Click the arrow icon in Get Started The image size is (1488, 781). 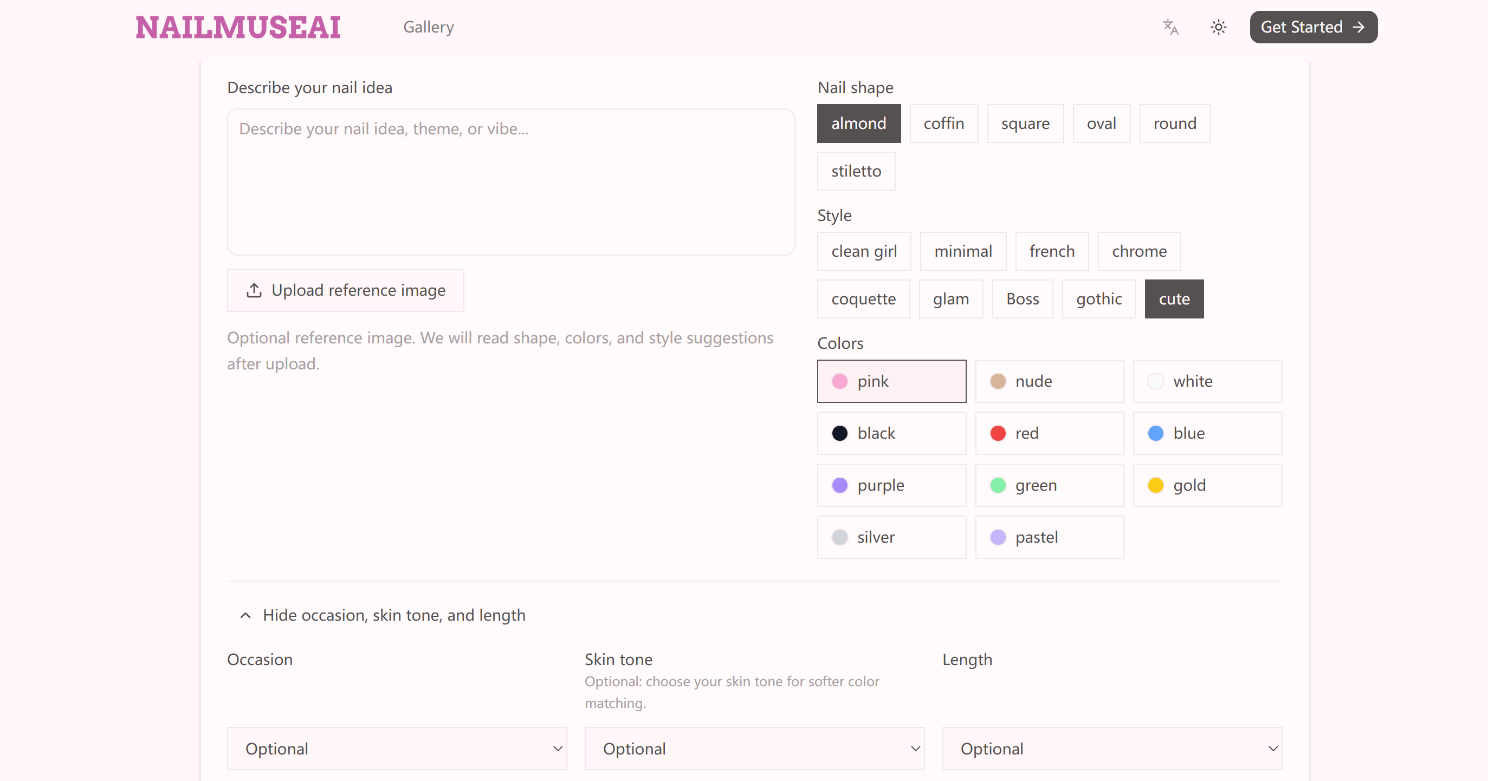[1358, 27]
